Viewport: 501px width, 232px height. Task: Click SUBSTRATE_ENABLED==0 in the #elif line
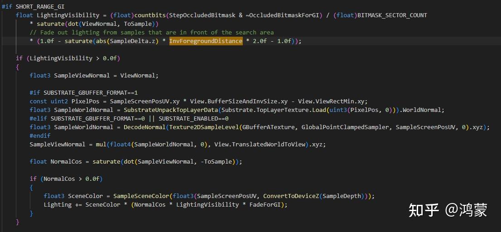pyautogui.click(x=193, y=119)
